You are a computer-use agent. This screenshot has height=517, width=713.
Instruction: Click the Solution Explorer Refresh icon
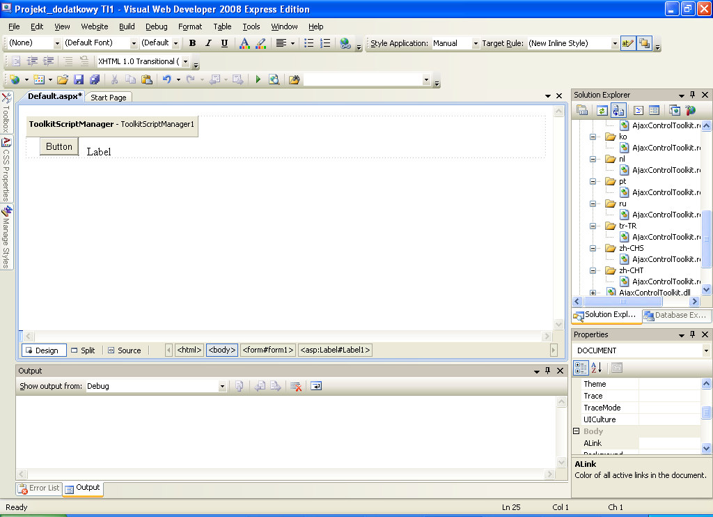tap(602, 110)
